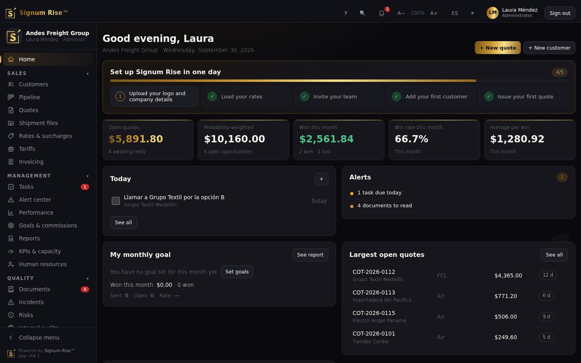Click the Set goals button
Viewport: 581px width, 363px height.
pos(237,272)
